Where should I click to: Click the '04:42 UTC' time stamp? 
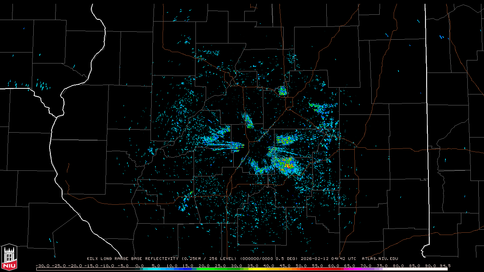[343, 259]
